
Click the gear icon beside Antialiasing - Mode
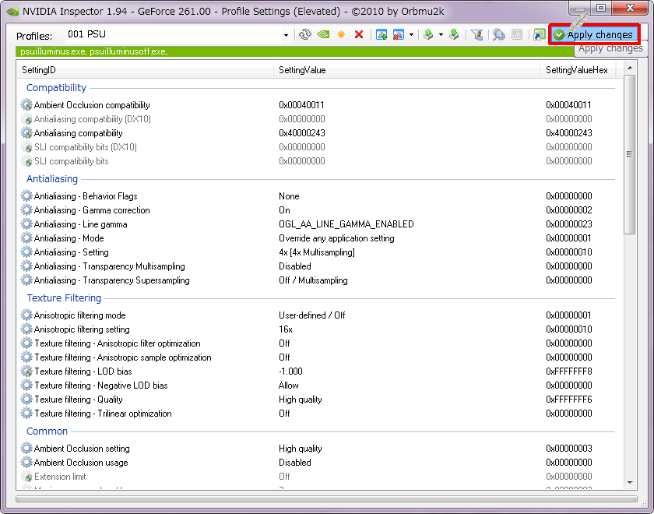point(26,238)
